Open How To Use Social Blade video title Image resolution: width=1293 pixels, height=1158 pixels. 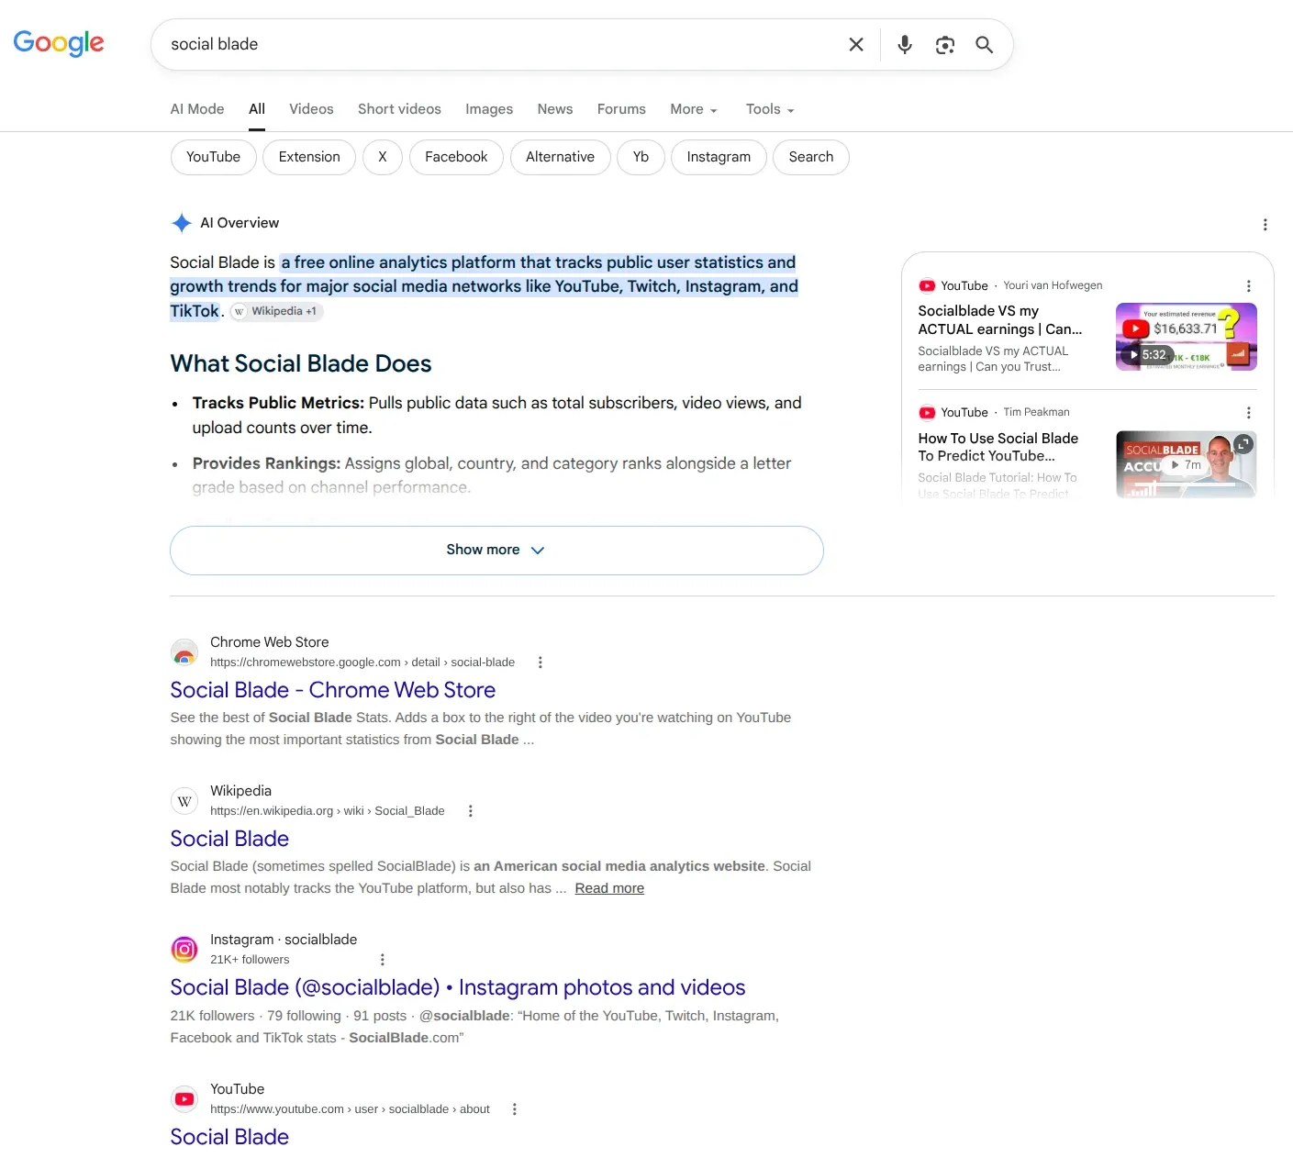tap(998, 447)
